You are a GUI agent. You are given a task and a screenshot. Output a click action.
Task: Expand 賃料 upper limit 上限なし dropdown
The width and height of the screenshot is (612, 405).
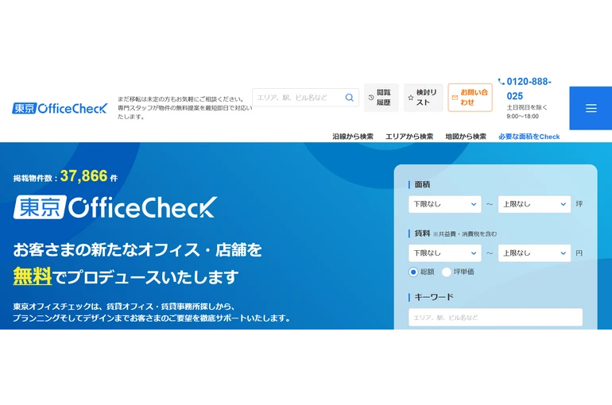tap(534, 253)
